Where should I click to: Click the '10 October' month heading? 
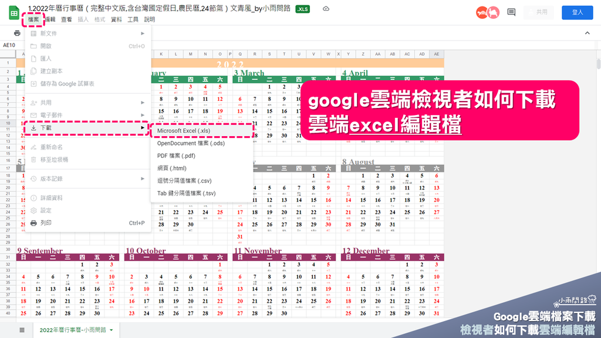(x=146, y=251)
